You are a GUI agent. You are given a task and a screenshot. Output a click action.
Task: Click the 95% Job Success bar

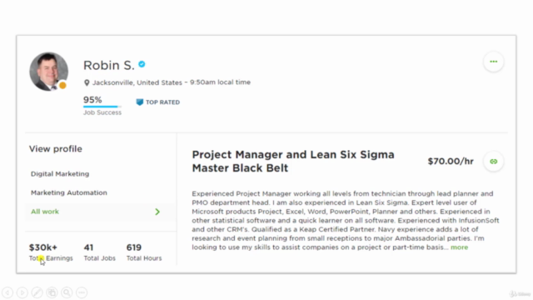tap(102, 107)
